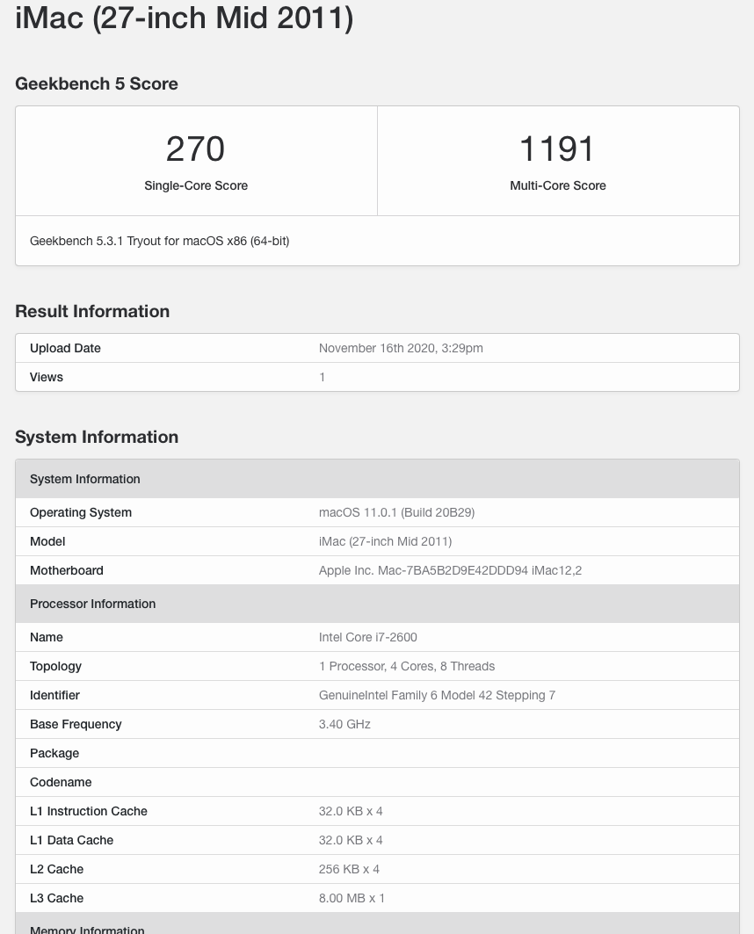
Task: Click the macOS 11.0.1 (Build 20B29) value
Action: [396, 512]
